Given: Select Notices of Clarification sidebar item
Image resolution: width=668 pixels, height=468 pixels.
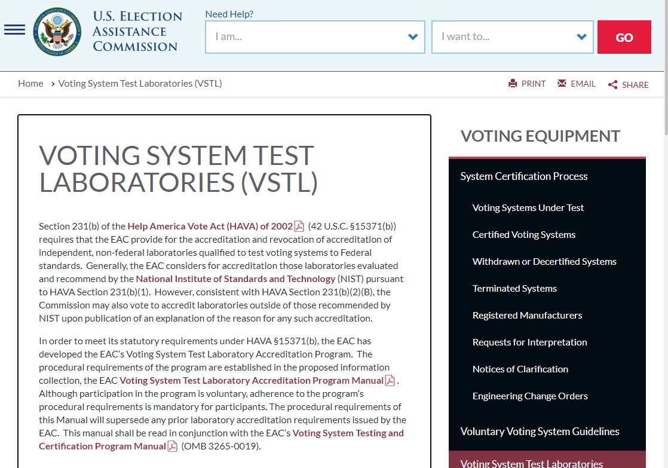Looking at the screenshot, I should (x=520, y=369).
